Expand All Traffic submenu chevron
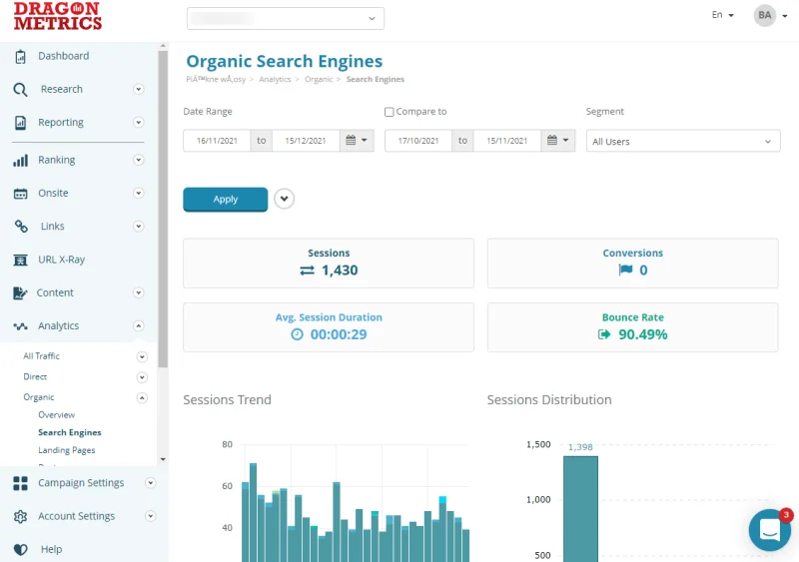Image resolution: width=799 pixels, height=562 pixels. point(142,356)
